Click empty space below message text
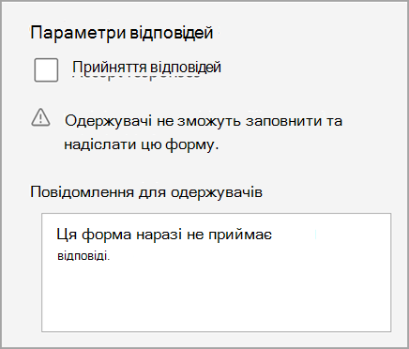Screen dimensions: 409x349 coord(216,297)
